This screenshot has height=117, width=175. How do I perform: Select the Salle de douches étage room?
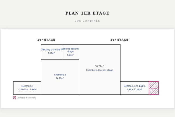pos(71,52)
